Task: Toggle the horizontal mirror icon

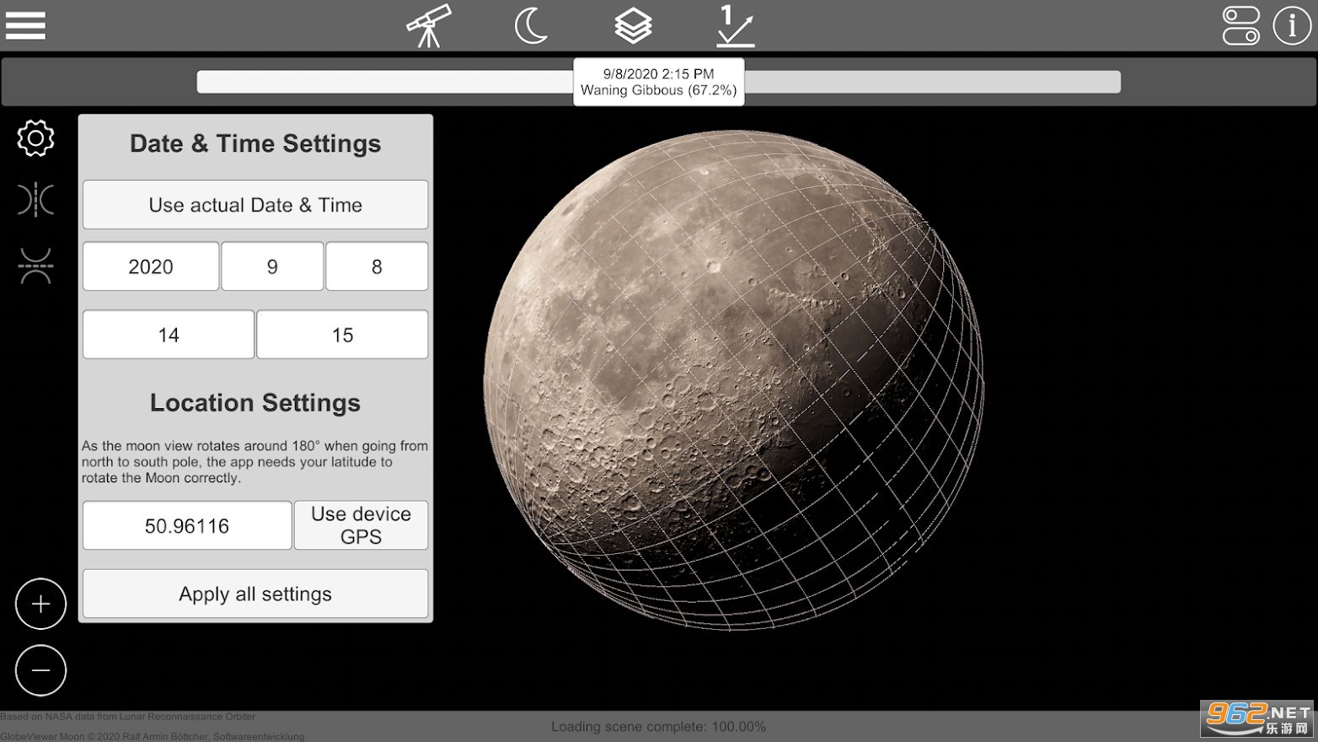Action: (x=35, y=200)
